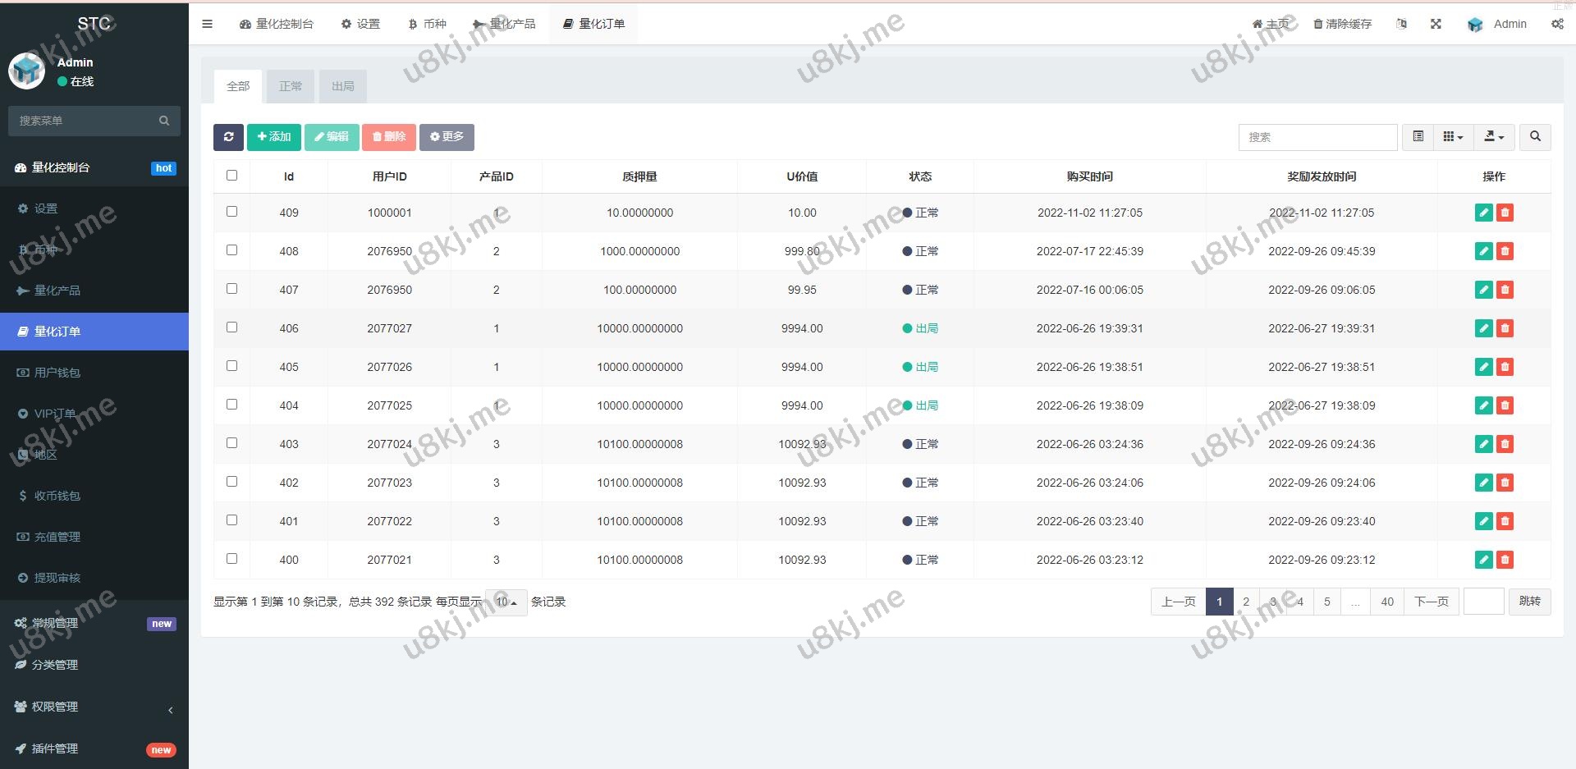Viewport: 1576px width, 769px height.
Task: Select the checkbox for order 408
Action: click(231, 250)
